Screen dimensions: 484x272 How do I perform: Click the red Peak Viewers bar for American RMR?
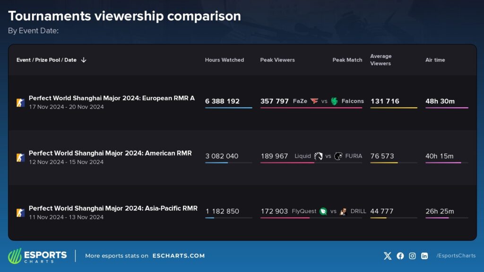point(287,162)
